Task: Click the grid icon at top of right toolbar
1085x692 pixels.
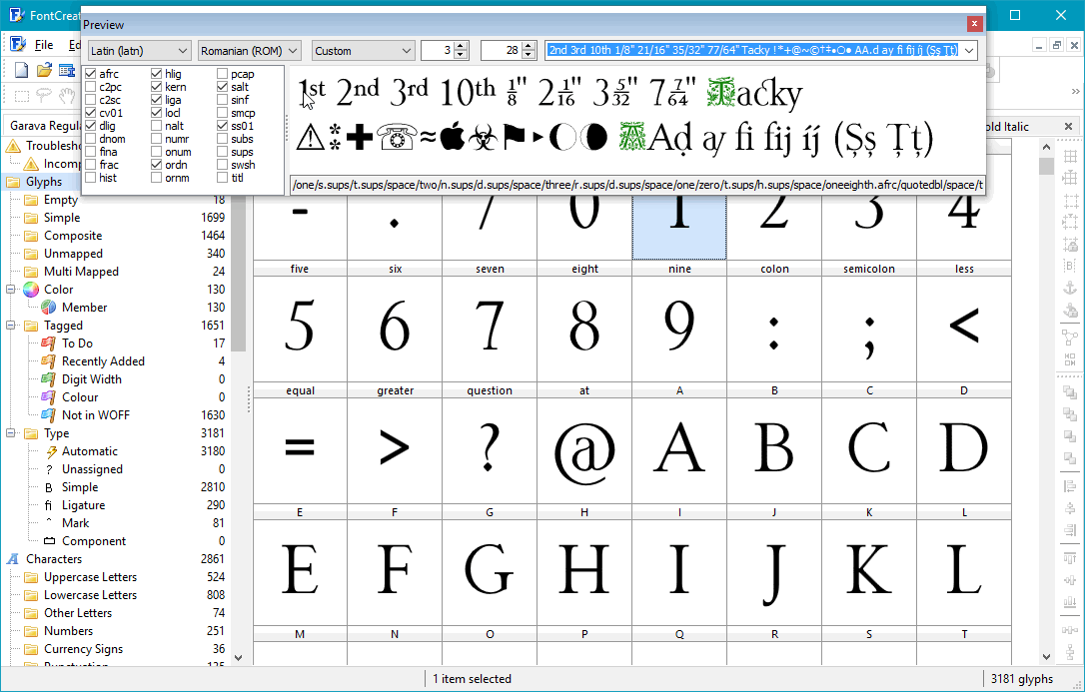Action: pos(1070,157)
